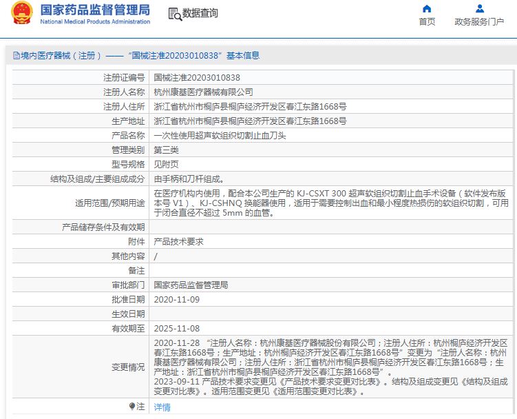Click the 国家药品监督管理局 site title
This screenshot has width=517, height=419.
[x=95, y=10]
